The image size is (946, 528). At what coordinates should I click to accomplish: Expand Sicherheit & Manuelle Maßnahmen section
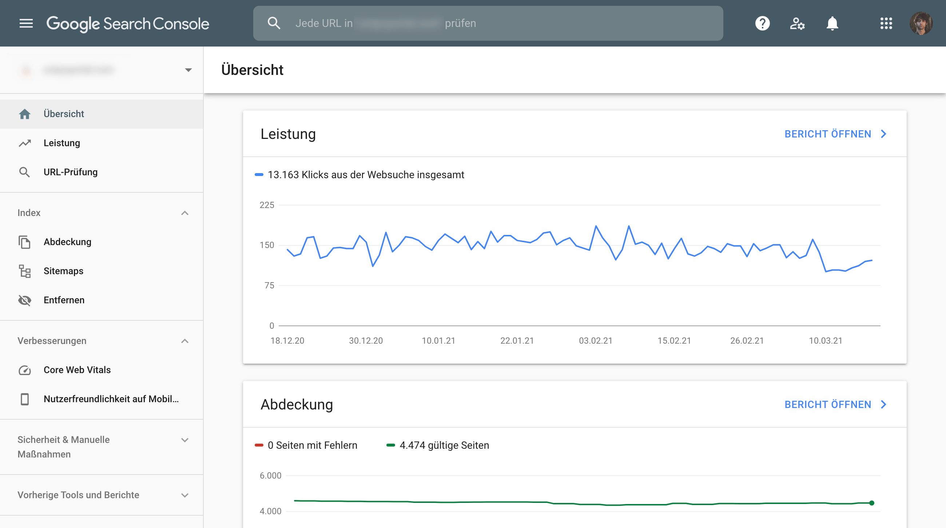[185, 440]
